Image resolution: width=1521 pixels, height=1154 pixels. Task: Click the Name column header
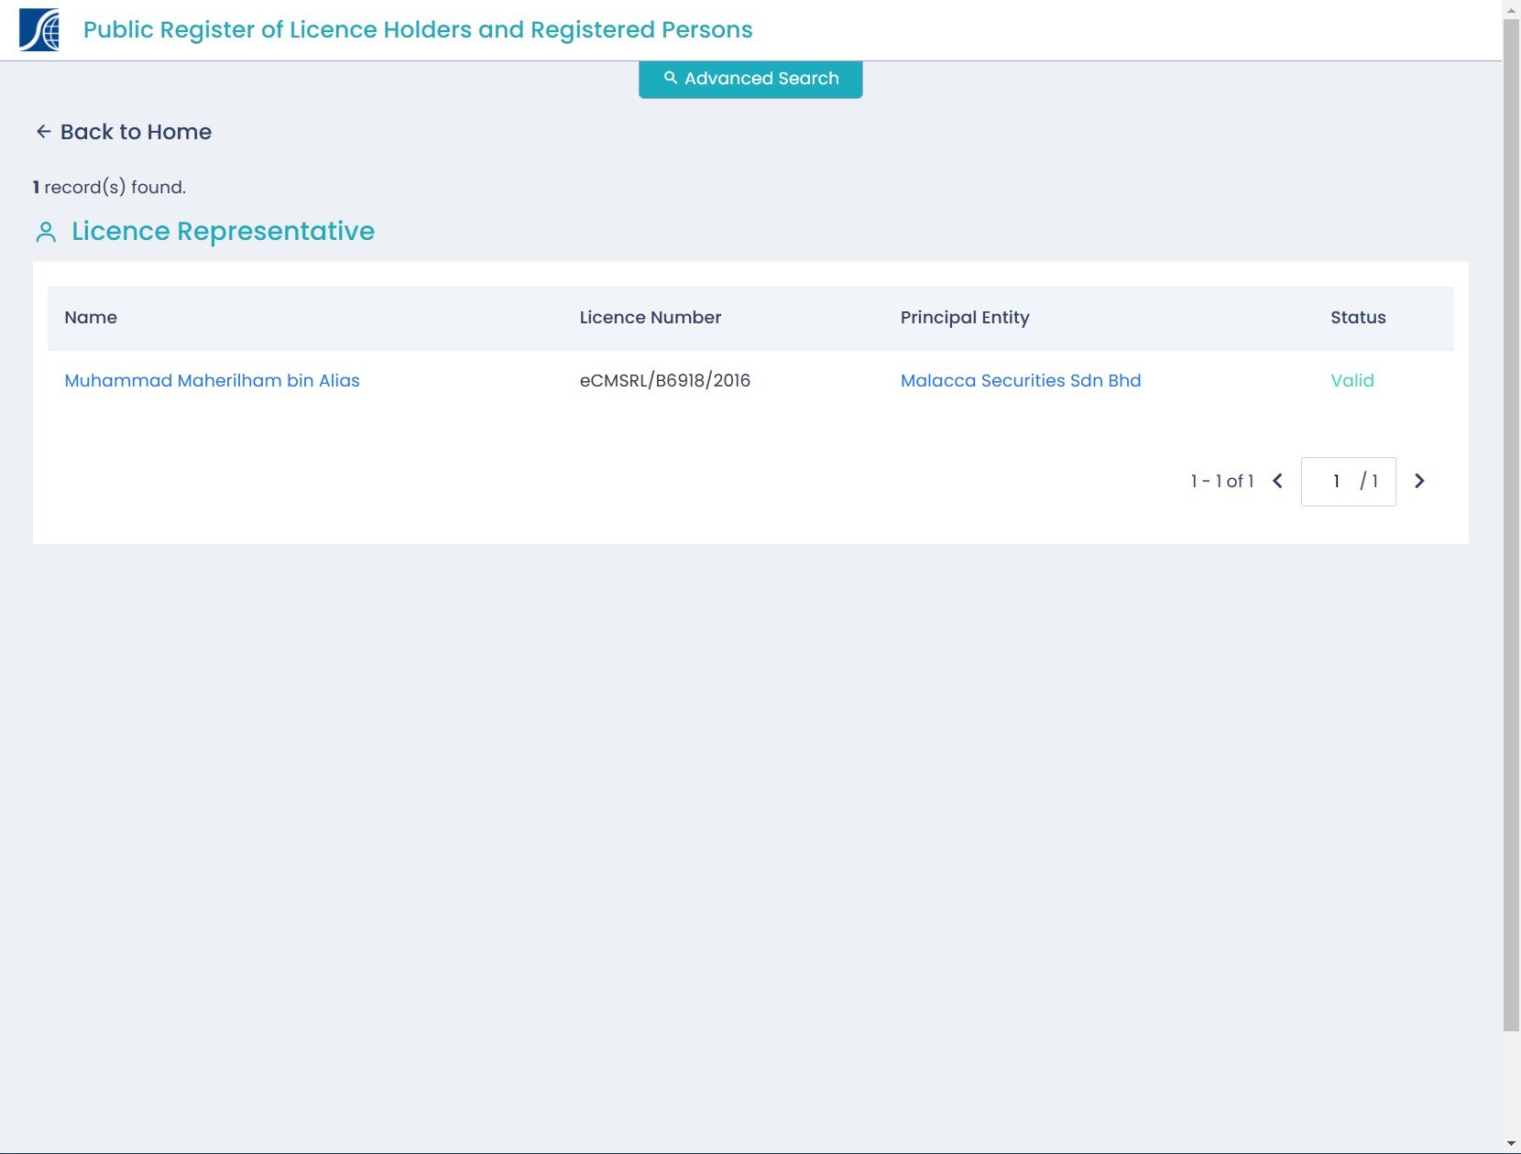point(91,318)
